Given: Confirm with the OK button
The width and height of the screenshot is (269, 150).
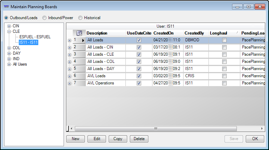Looking at the screenshot, I should 255,139.
